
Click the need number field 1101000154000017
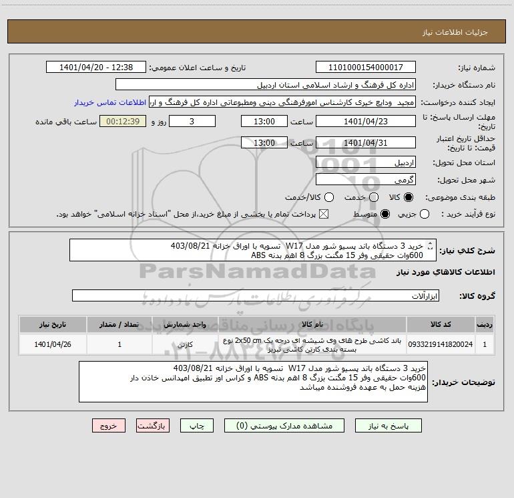366,68
